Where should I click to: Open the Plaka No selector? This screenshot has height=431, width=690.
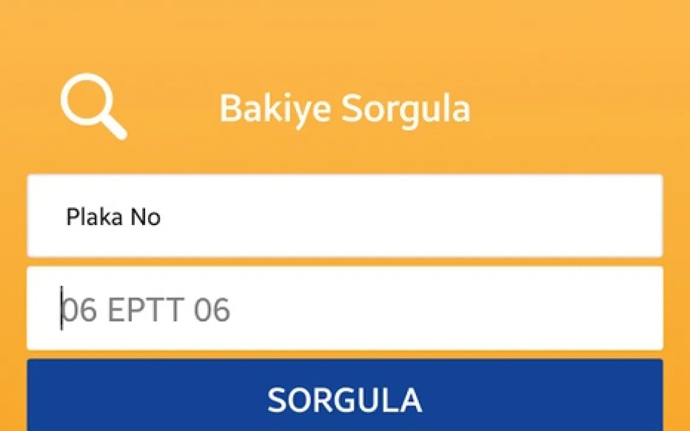pyautogui.click(x=344, y=215)
